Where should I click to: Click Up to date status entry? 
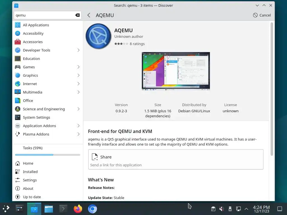(x=48, y=197)
